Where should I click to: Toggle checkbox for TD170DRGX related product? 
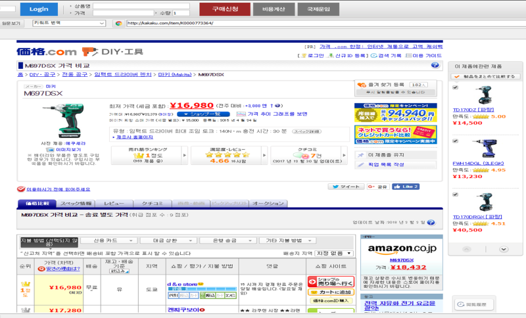[455, 194]
